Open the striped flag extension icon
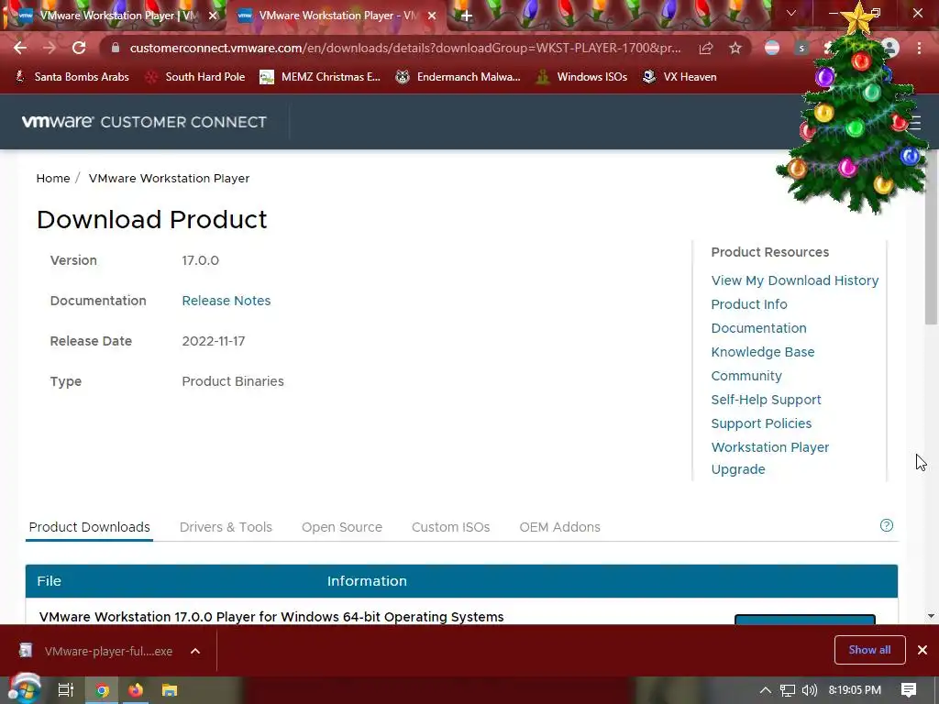Image resolution: width=939 pixels, height=704 pixels. 772,48
